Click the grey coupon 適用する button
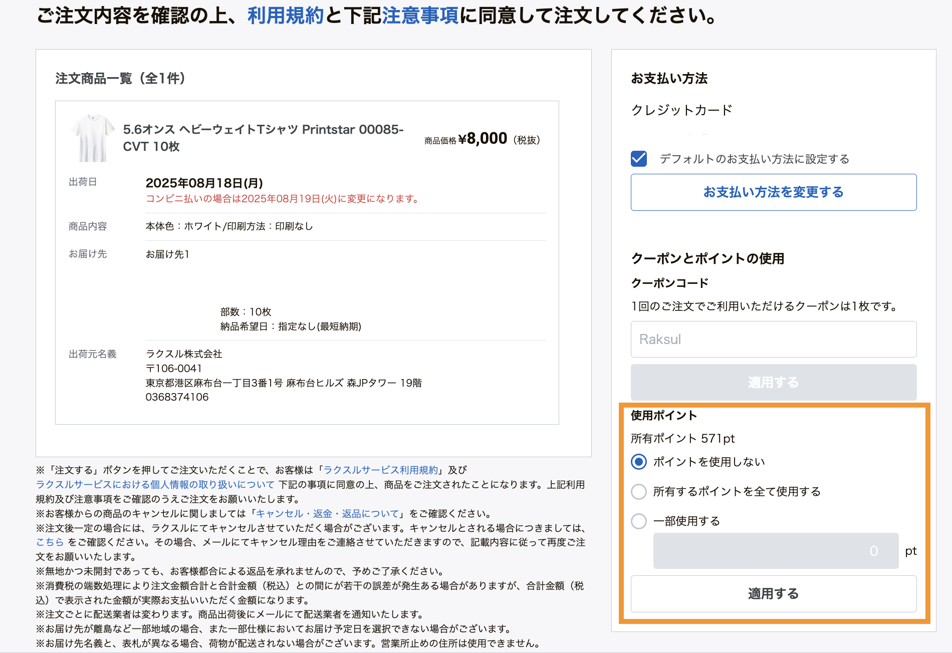This screenshot has height=653, width=952. [x=774, y=382]
